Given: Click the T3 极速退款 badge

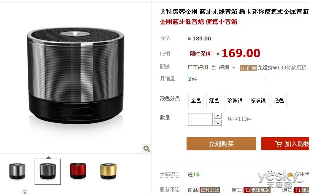Looking at the screenshot, I should coord(257,190).
